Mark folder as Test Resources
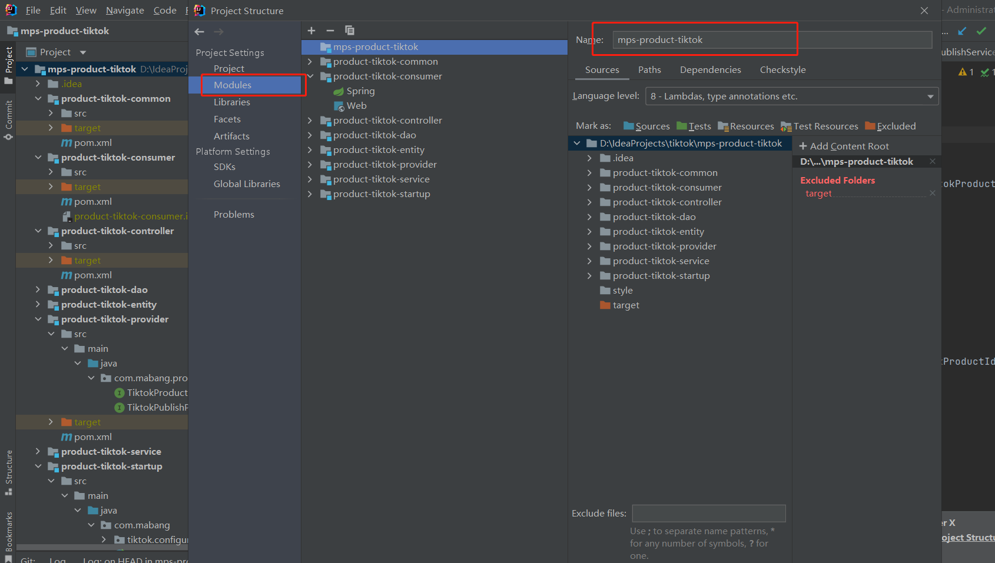Screen dimensions: 995x563 pos(819,126)
